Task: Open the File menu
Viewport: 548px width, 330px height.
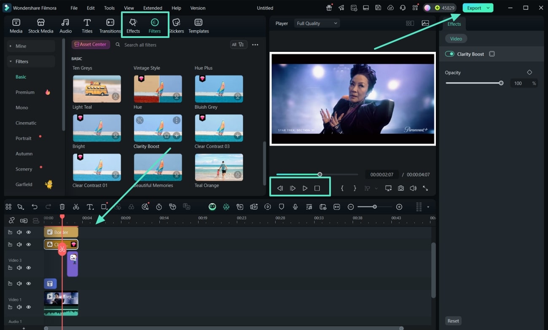Action: coord(74,8)
